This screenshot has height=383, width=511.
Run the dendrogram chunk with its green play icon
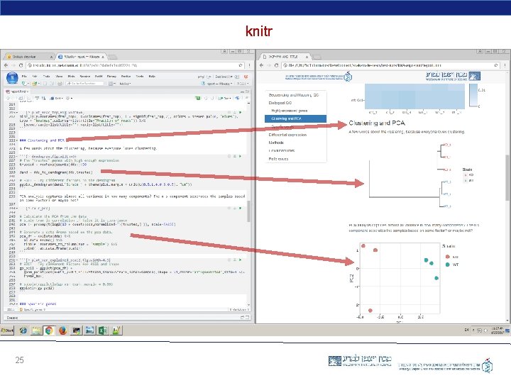click(240, 156)
